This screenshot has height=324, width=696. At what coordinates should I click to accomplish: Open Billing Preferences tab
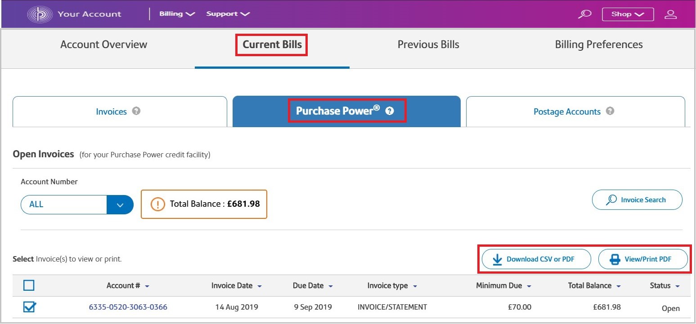point(599,44)
